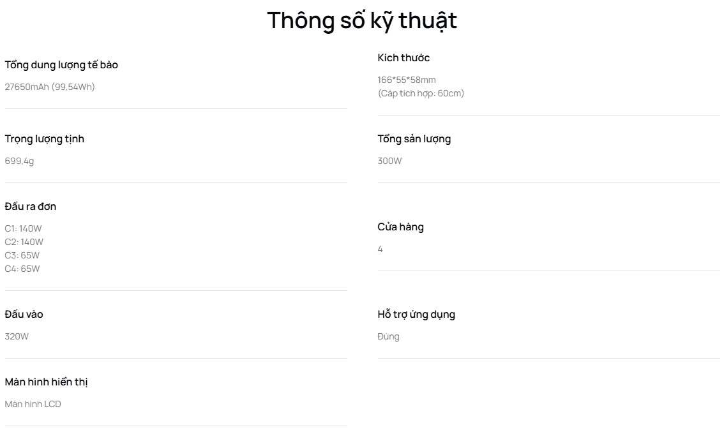Screen dimensions: 724x432
Task: Click the "C3: 65W" output line
Action: (x=22, y=255)
